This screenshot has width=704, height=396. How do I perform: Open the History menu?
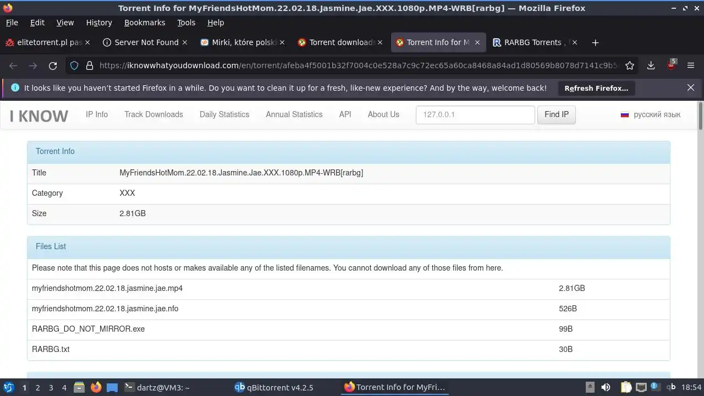point(99,23)
